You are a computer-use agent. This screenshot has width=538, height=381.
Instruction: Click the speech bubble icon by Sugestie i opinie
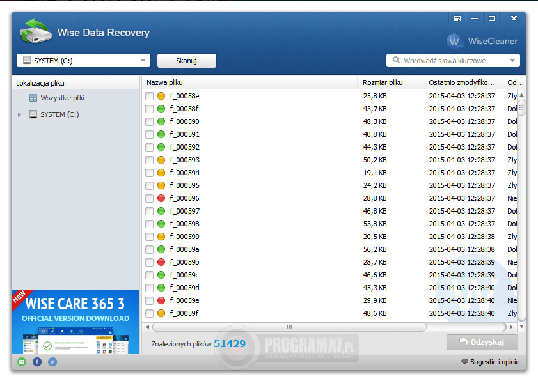464,361
